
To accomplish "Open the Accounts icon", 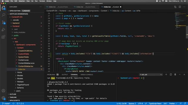I will tap(3, 91).
